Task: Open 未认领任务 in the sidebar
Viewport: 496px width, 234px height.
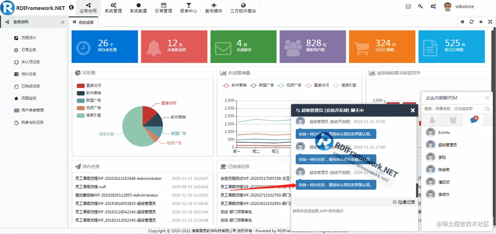Action: pyautogui.click(x=31, y=62)
